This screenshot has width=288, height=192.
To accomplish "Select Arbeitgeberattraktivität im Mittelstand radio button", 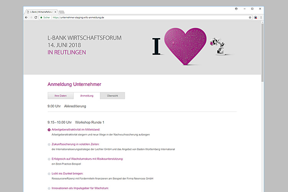I will pyautogui.click(x=49, y=130).
